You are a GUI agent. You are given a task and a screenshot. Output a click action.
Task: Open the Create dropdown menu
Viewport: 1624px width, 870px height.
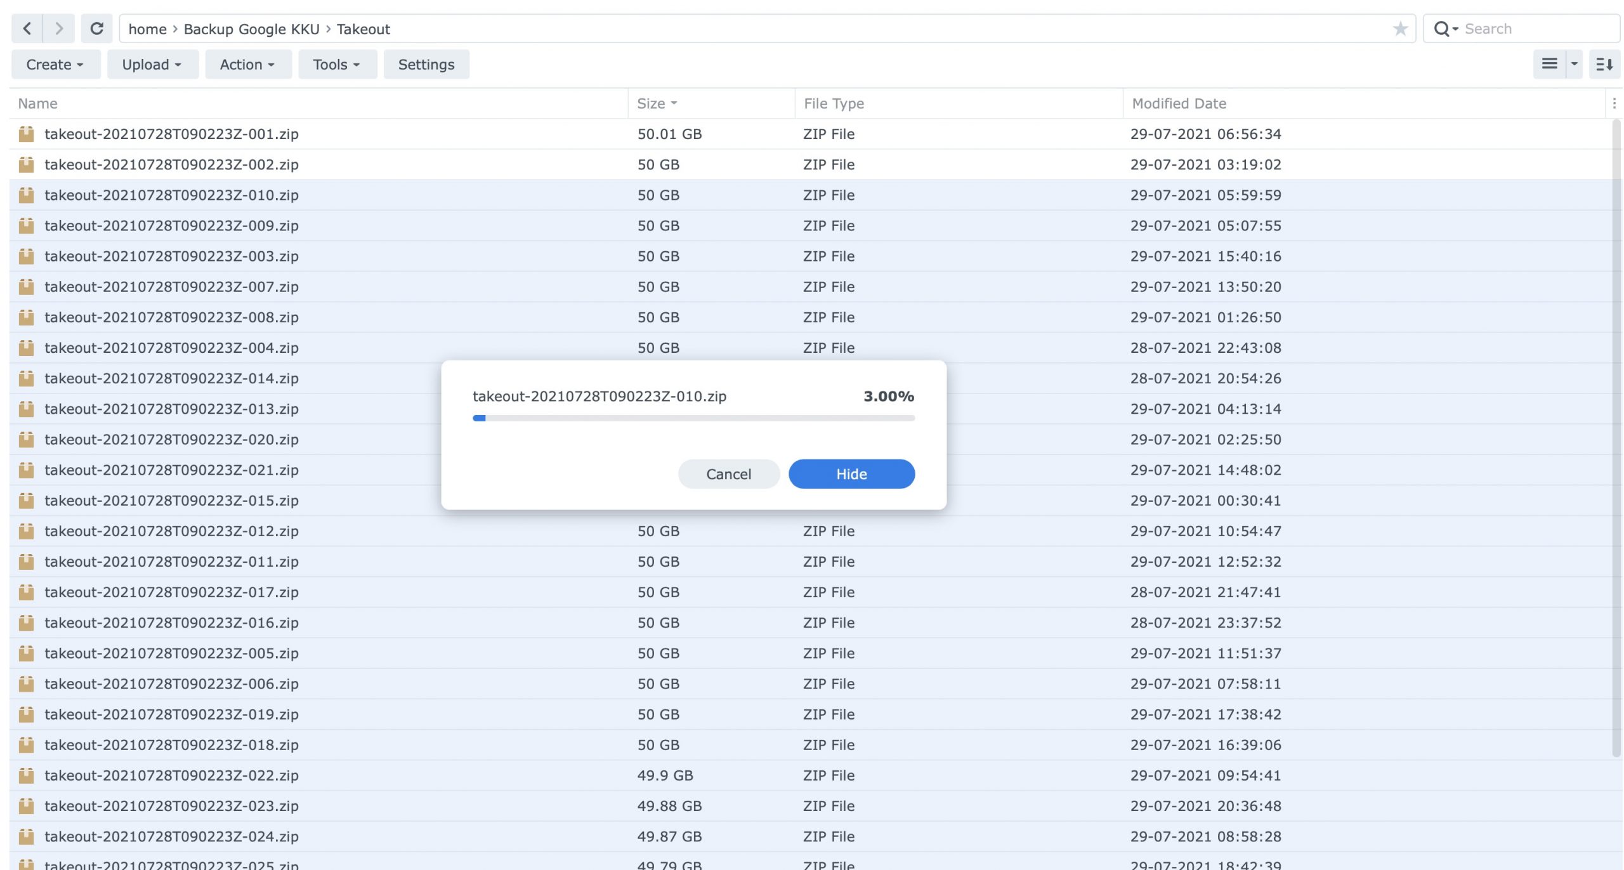(x=55, y=65)
